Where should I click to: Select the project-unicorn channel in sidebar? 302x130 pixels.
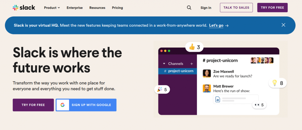tap(179, 71)
